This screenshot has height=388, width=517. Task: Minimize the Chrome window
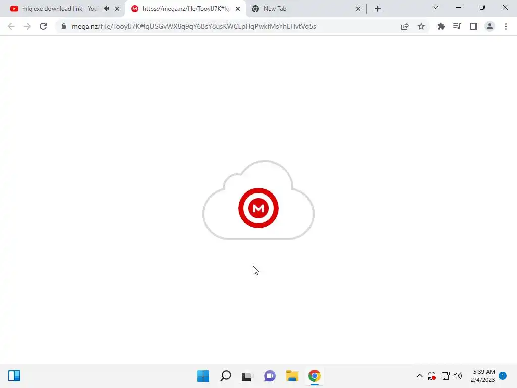458,7
